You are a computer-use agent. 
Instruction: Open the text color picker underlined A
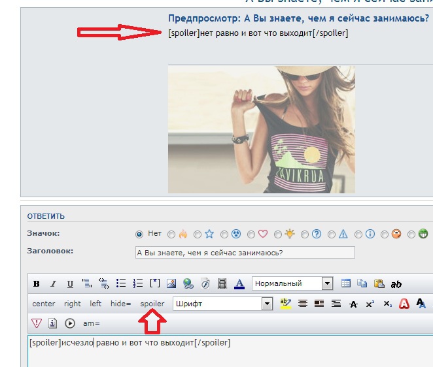coord(239,284)
